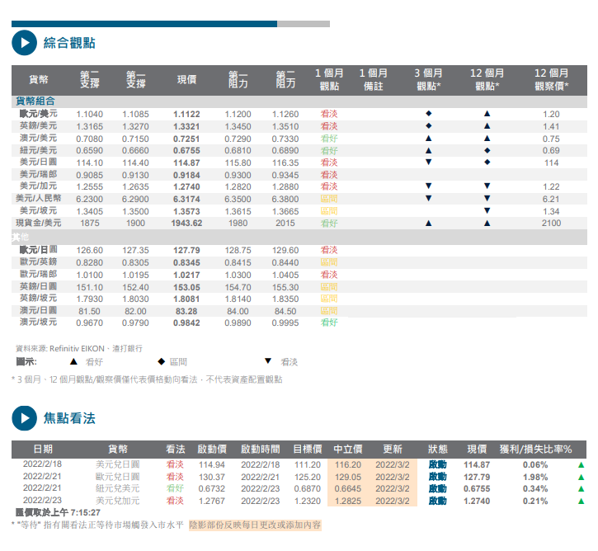Select the 12 個月 觀察價 column header

click(x=551, y=79)
